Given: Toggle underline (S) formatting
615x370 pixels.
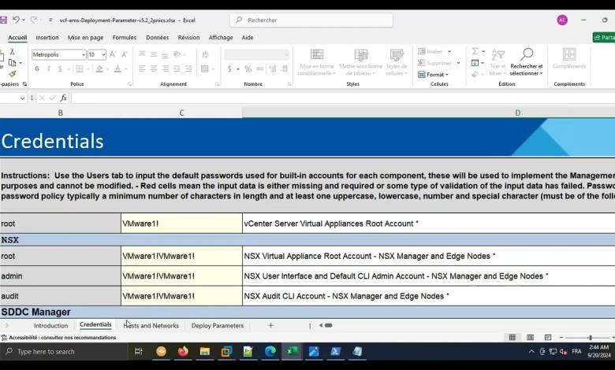Looking at the screenshot, I should pyautogui.click(x=60, y=69).
